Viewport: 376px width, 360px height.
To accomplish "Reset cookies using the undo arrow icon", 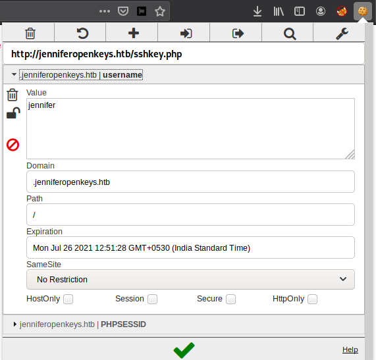I will click(x=82, y=34).
